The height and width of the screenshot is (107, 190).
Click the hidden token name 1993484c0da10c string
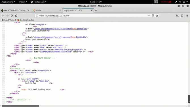click(56, 52)
